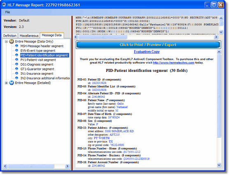
Task: Click the other designation value APT215
Action: pyautogui.click(x=114, y=135)
